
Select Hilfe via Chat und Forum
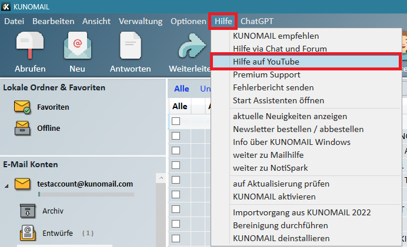pos(306,49)
